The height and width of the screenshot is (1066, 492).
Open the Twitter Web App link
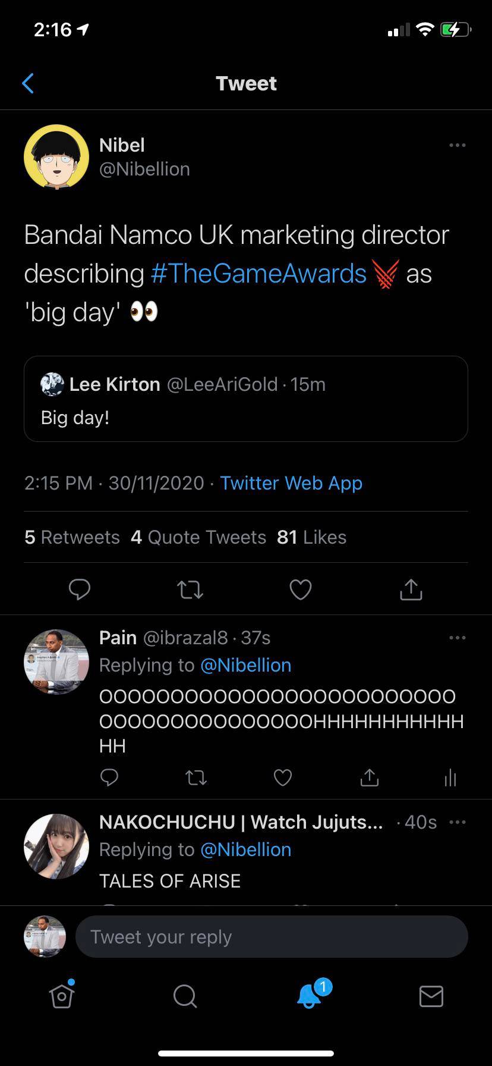click(x=291, y=483)
